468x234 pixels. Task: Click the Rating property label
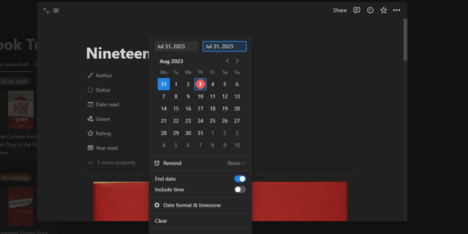[x=103, y=133]
